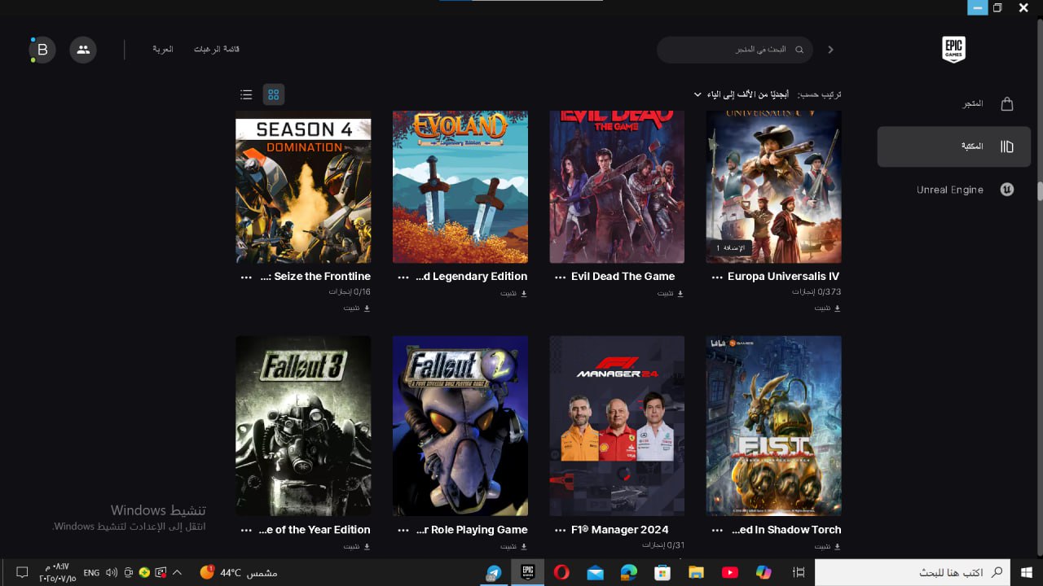Click the search magnifier icon
Image resolution: width=1043 pixels, height=586 pixels.
coord(799,50)
